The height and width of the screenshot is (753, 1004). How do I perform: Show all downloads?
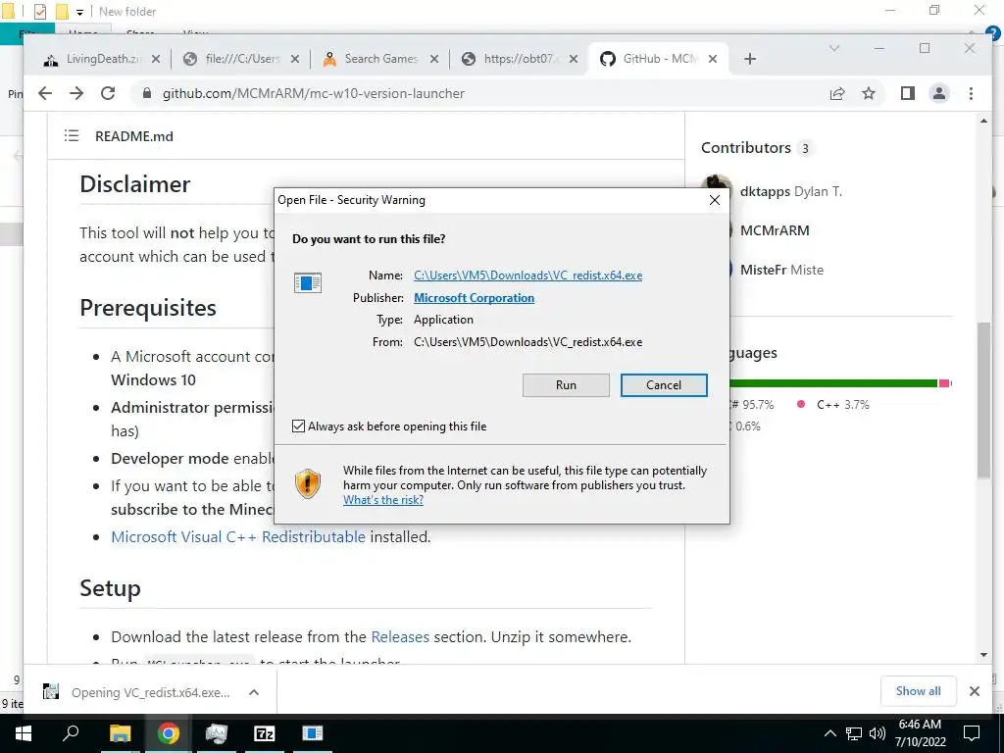pyautogui.click(x=918, y=691)
